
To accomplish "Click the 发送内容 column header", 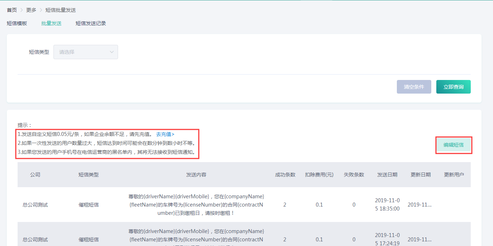I will [196, 175].
